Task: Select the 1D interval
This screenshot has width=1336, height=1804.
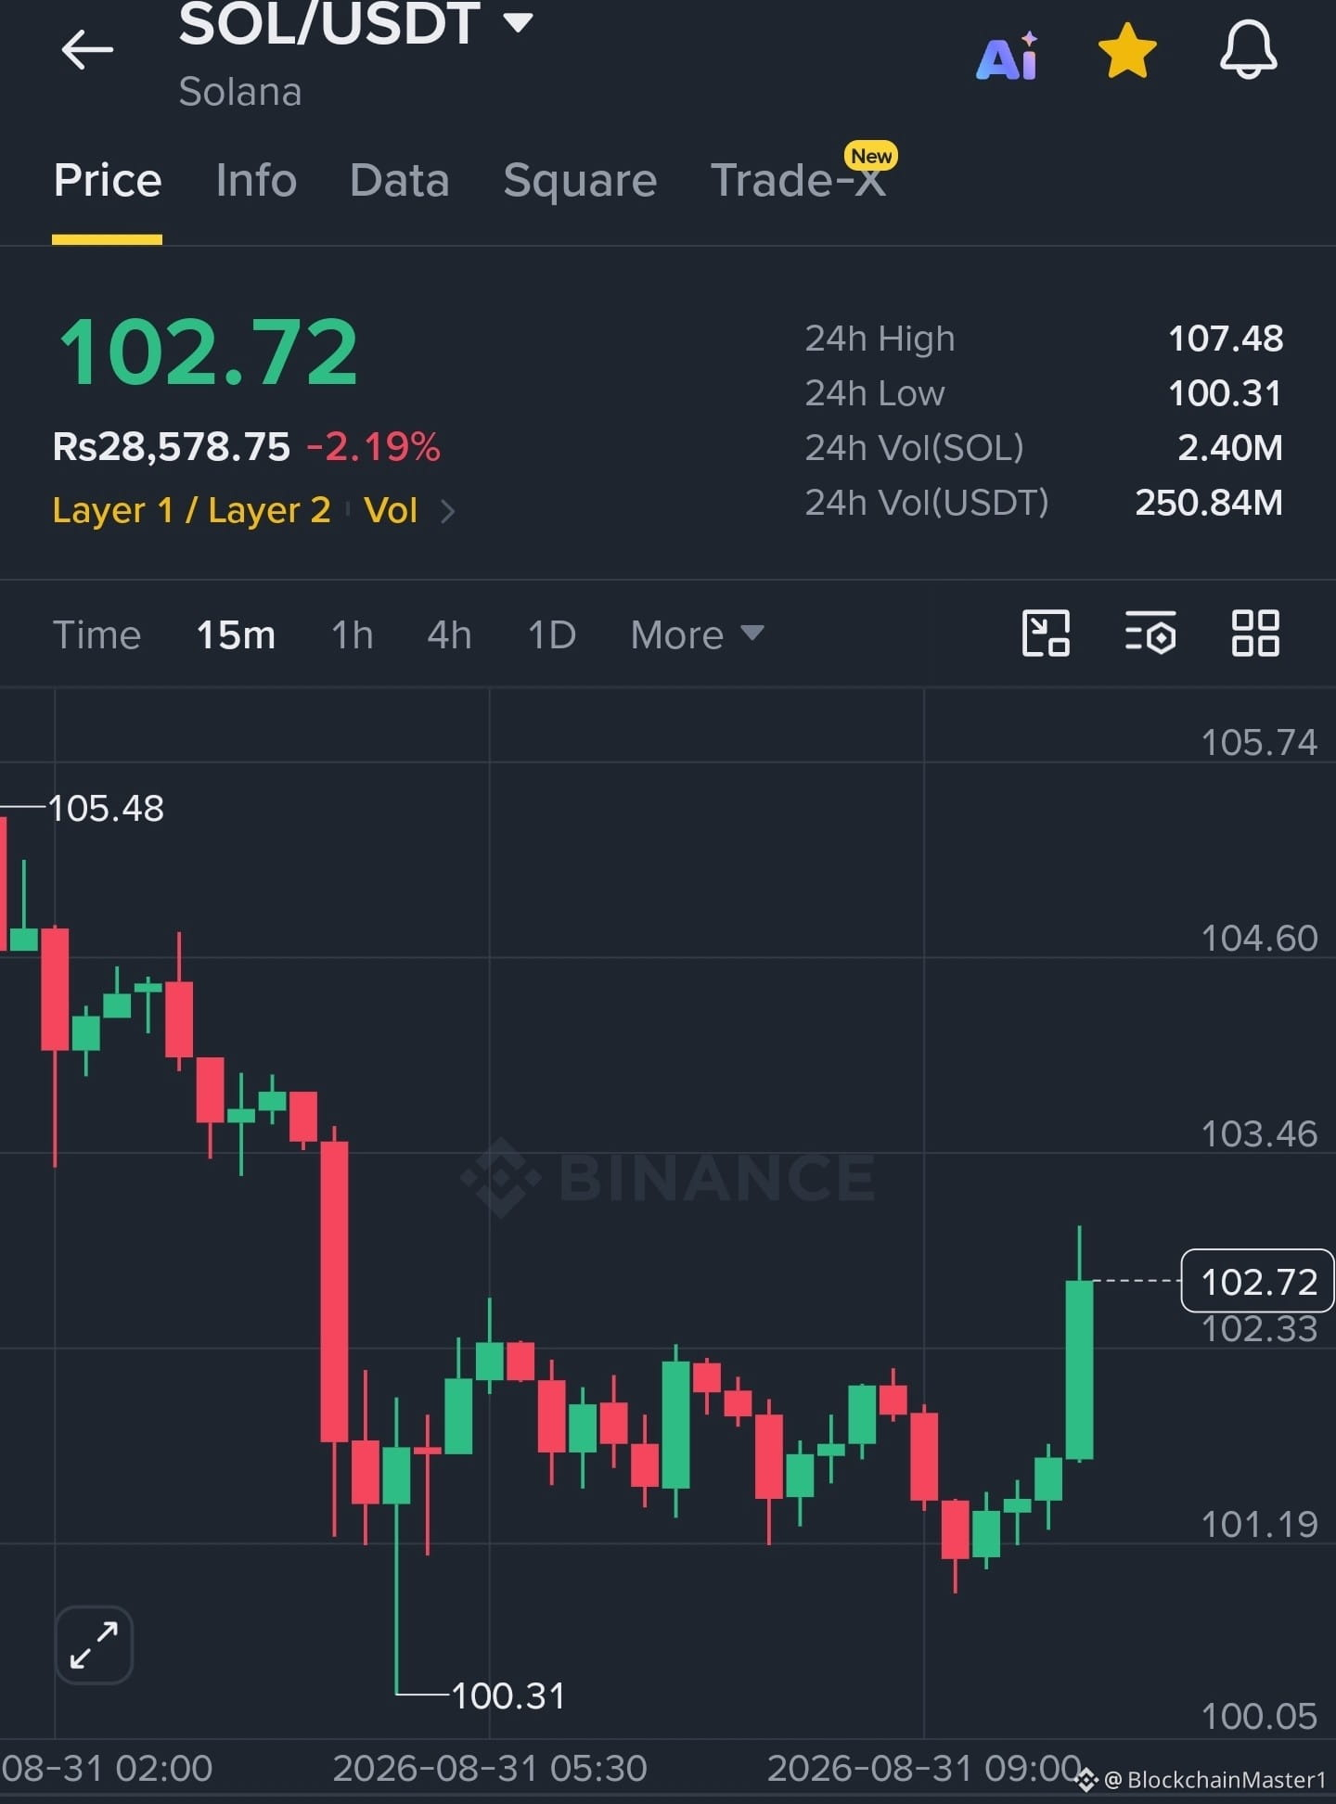Action: tap(552, 635)
